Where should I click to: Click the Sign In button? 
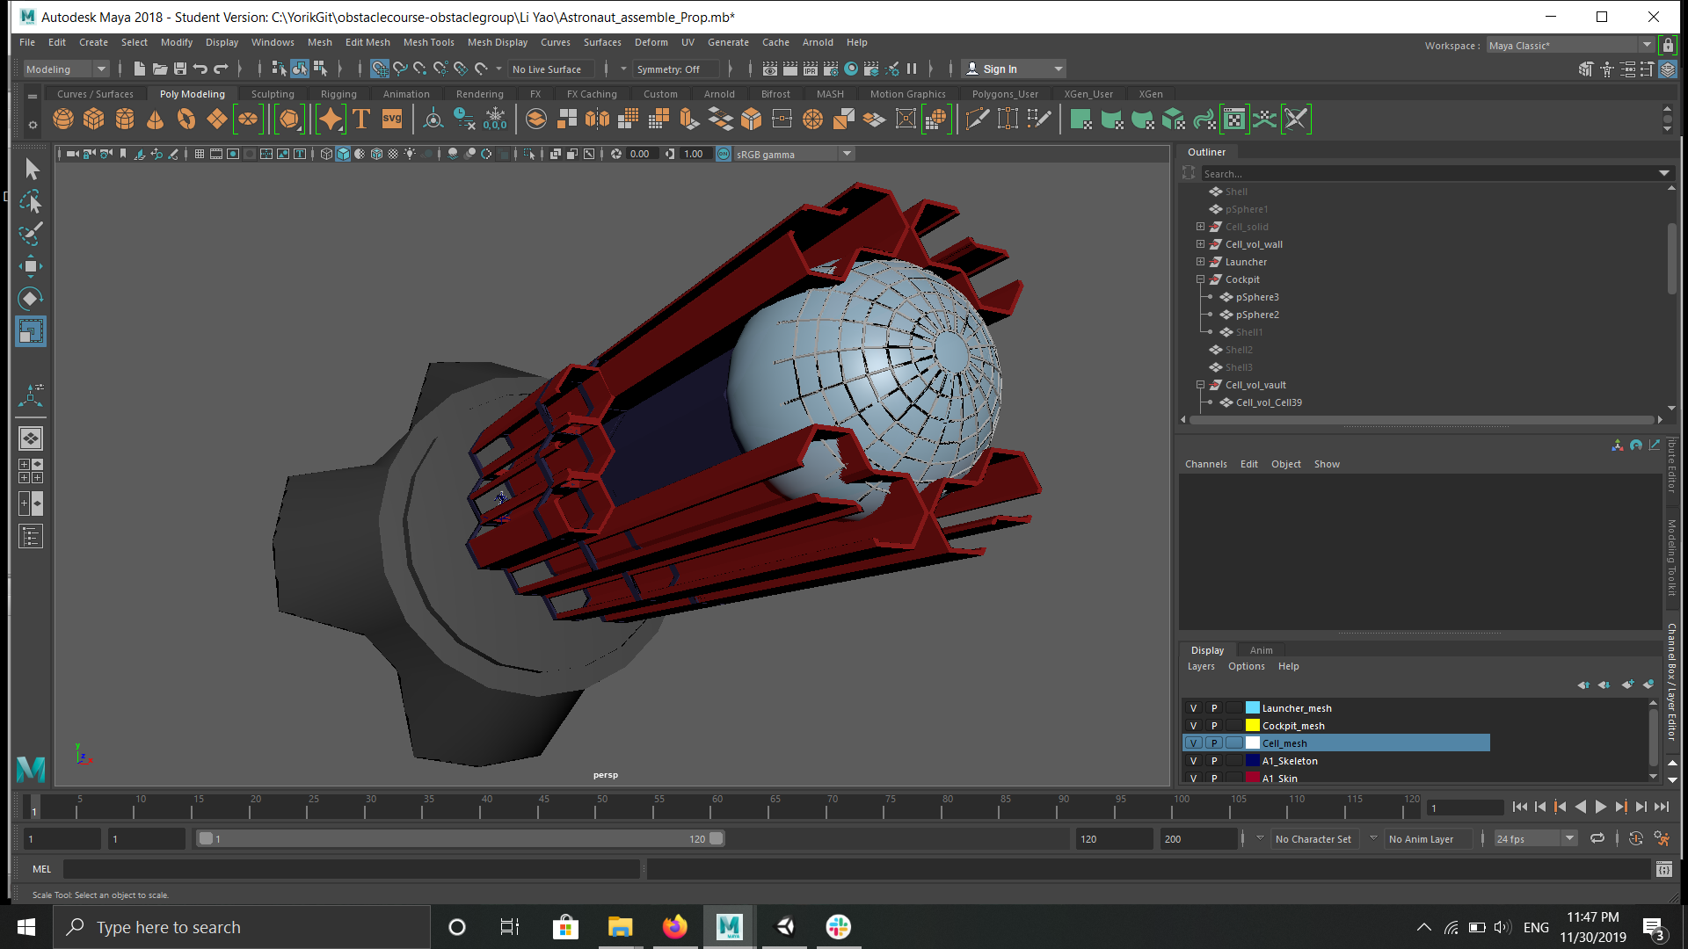pos(1000,69)
